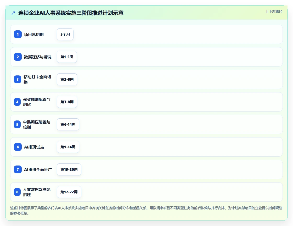The image size is (293, 226).
Task: Select the 第15-20周 period chip
Action: (69, 169)
